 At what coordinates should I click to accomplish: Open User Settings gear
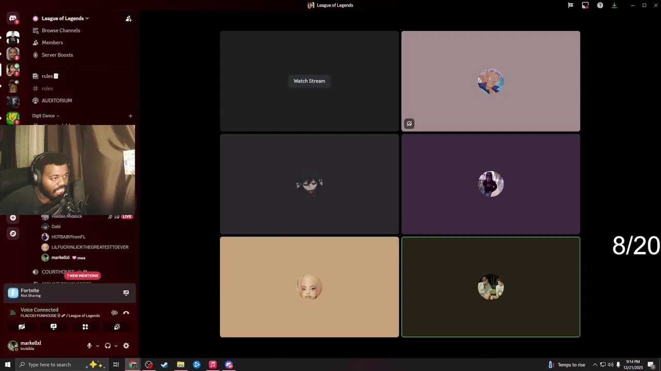pos(126,346)
